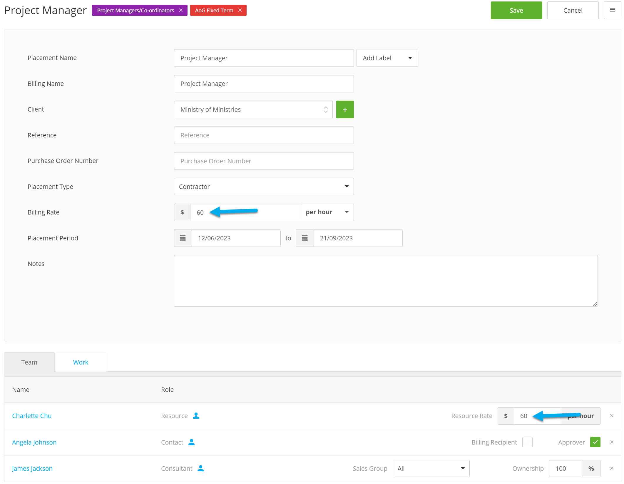The image size is (624, 484).
Task: Click the Notes textarea resize handle
Action: point(595,304)
